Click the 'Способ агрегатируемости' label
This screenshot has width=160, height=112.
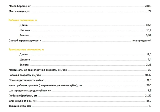pos(25,40)
